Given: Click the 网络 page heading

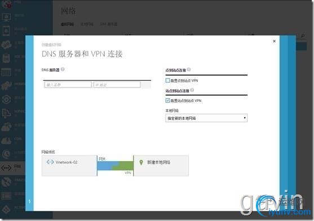Looking at the screenshot, I should pos(68,11).
